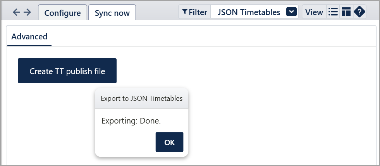Screen dimensions: 380x166
Task: Open help via the question mark diamond
Action: 359,12
